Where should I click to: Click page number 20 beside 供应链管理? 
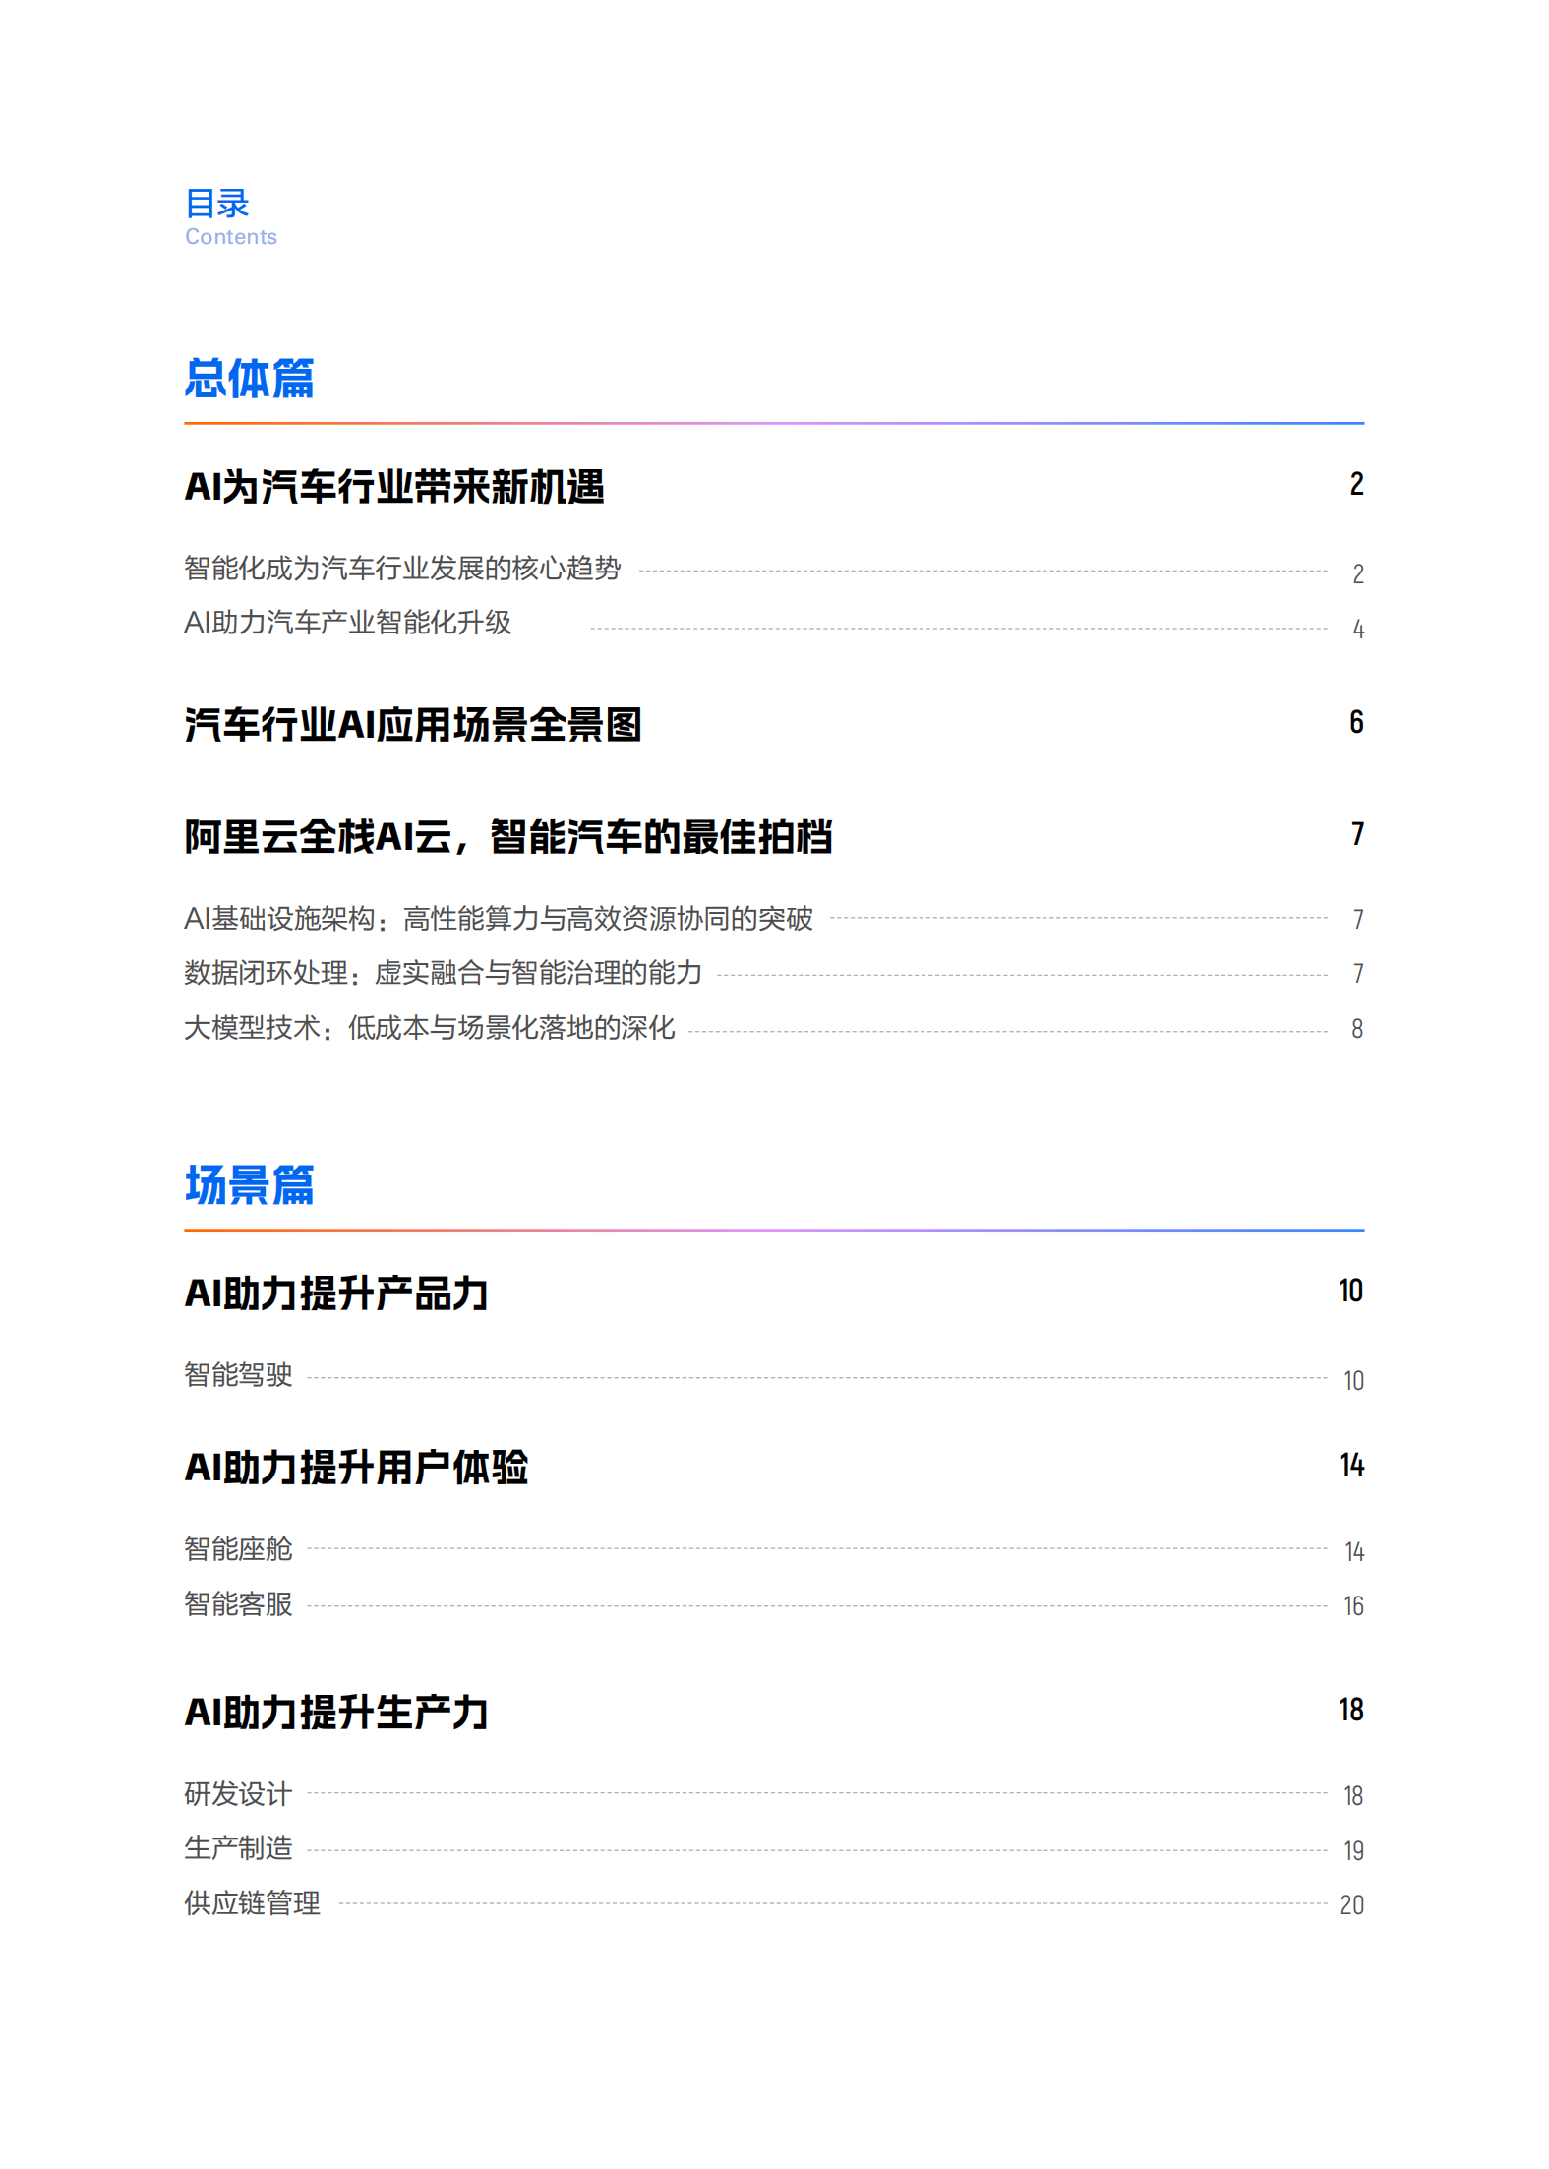(x=1351, y=1905)
